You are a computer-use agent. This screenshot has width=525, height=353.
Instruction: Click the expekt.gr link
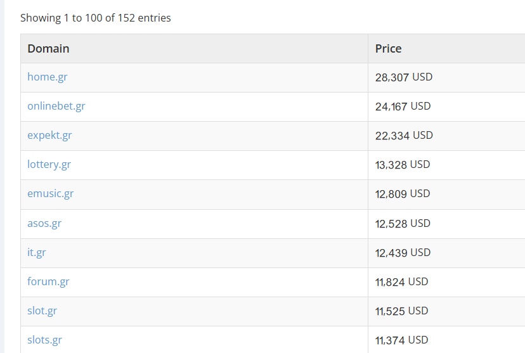tap(49, 136)
